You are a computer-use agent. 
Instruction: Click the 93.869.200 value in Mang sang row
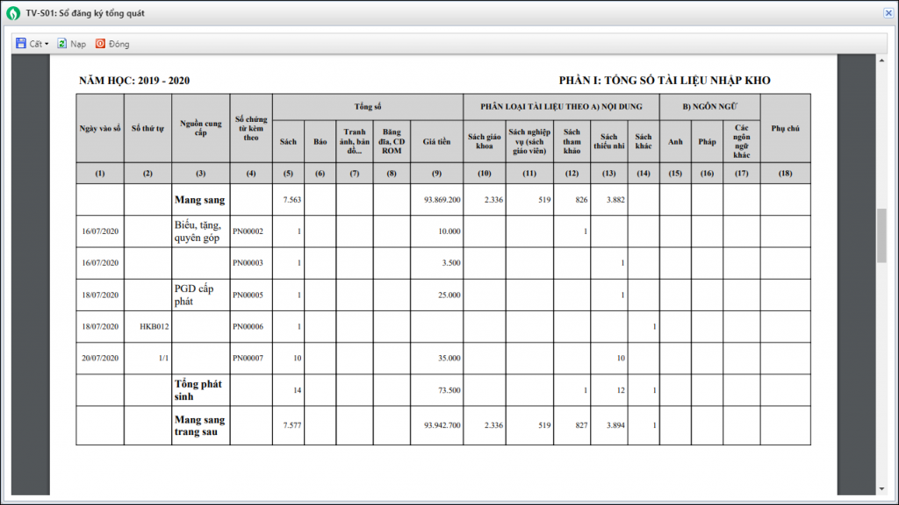coord(442,200)
